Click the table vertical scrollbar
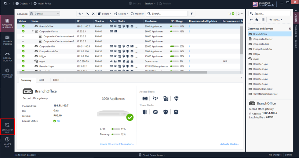299x158 pixels. [x=242, y=40]
